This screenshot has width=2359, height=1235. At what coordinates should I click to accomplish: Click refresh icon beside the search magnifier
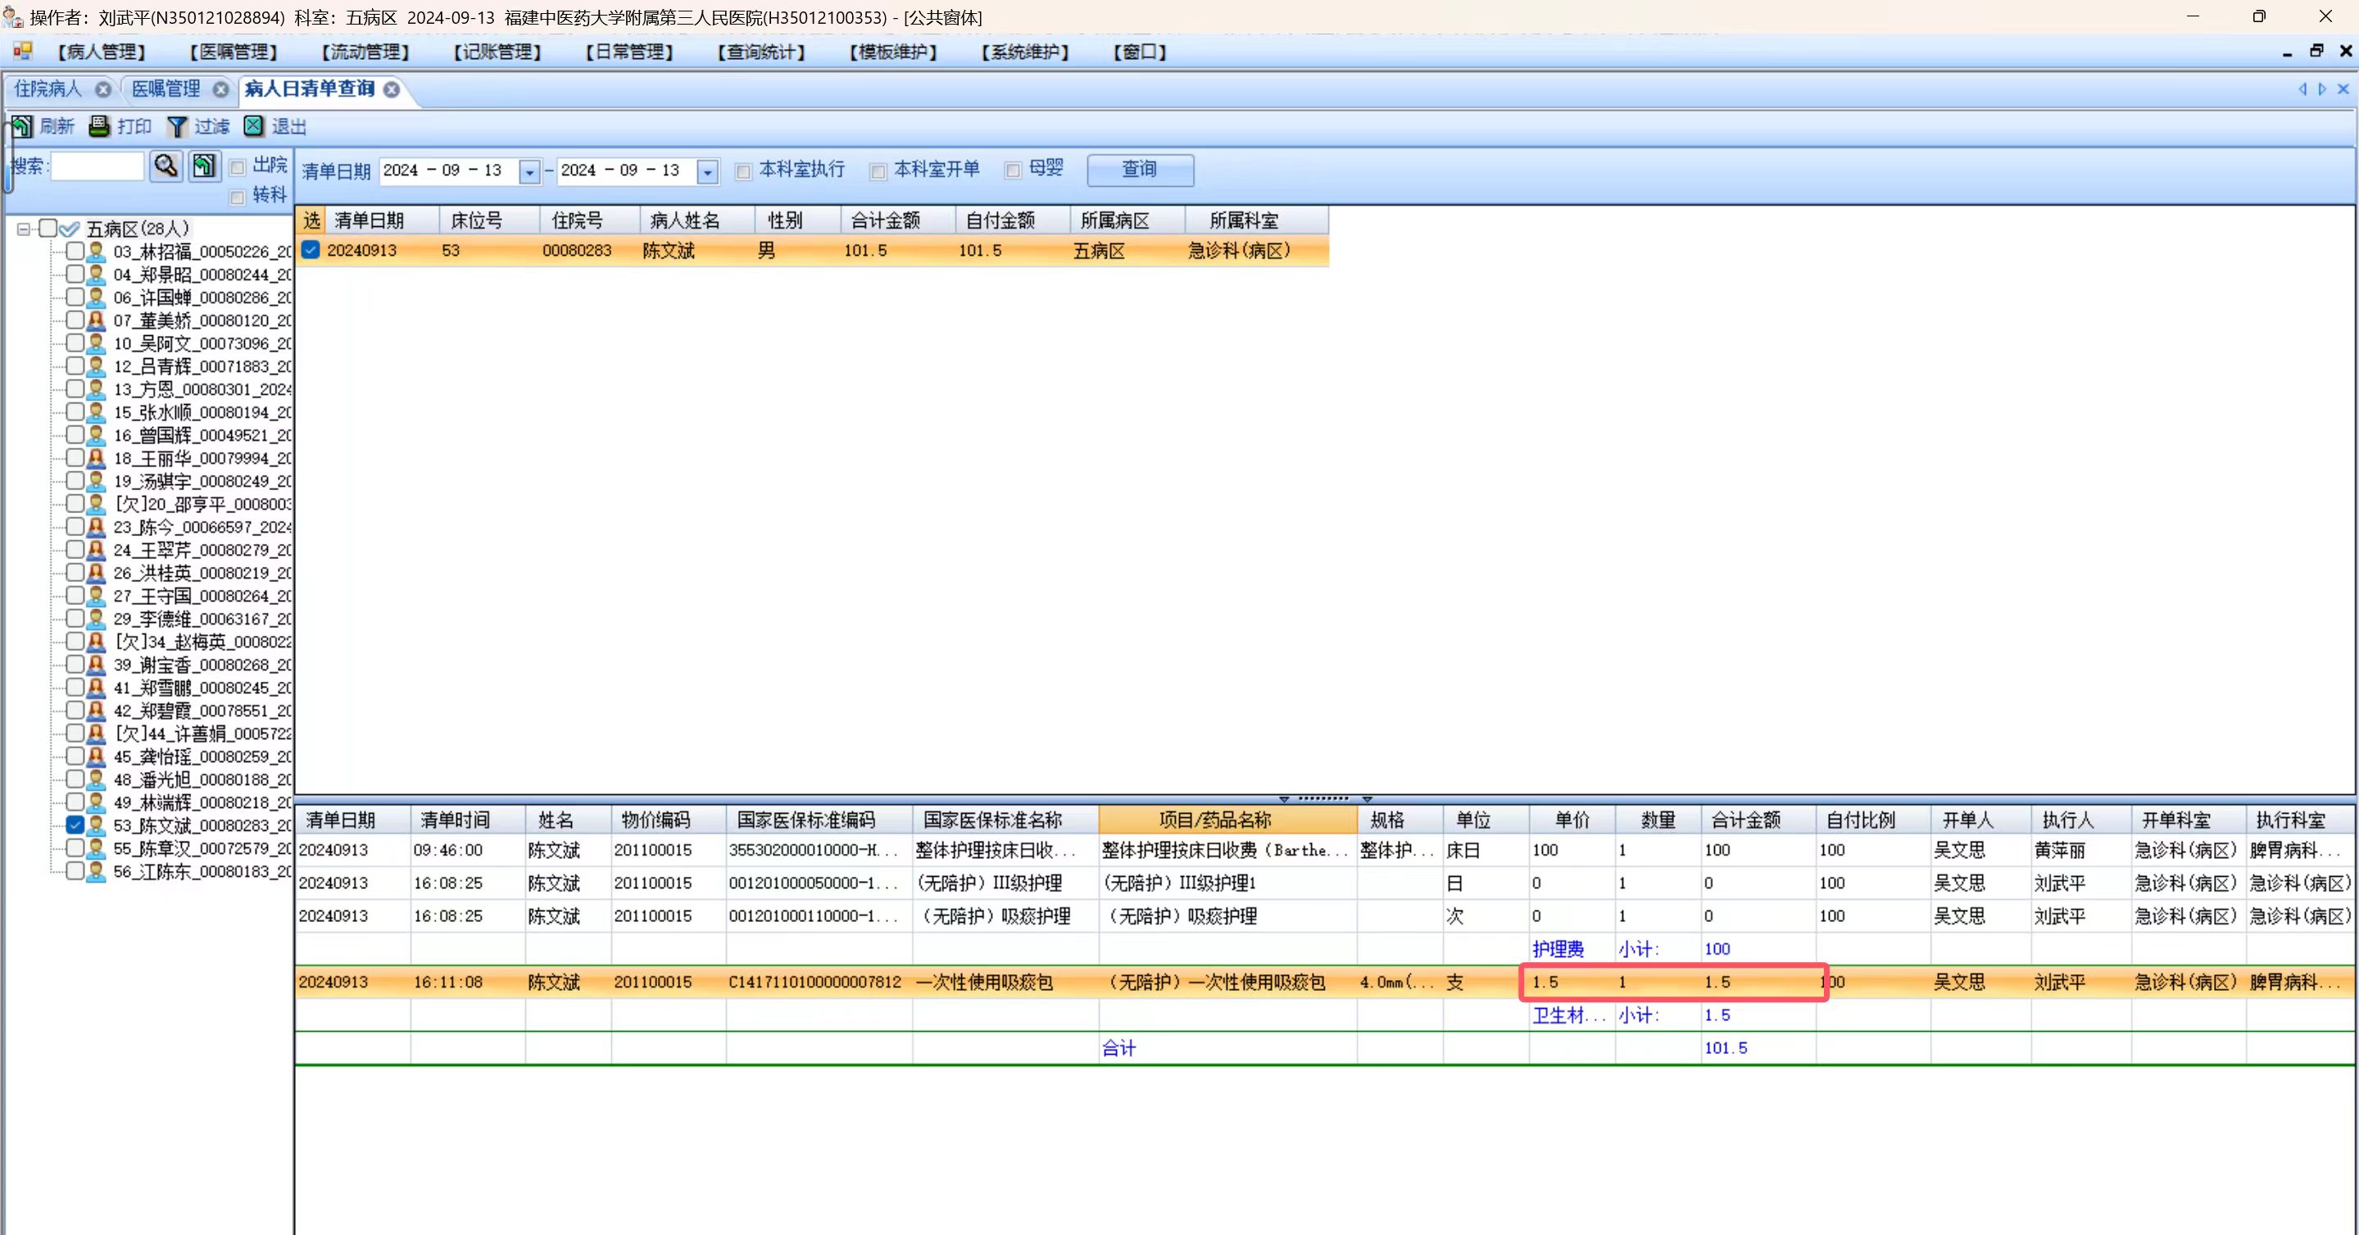pos(203,166)
